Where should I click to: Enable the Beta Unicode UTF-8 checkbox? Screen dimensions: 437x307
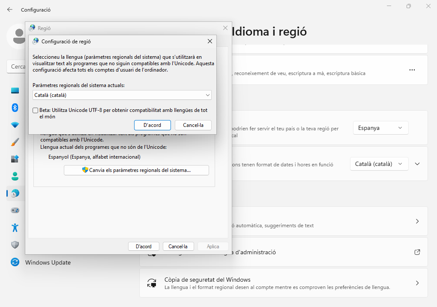coord(36,111)
